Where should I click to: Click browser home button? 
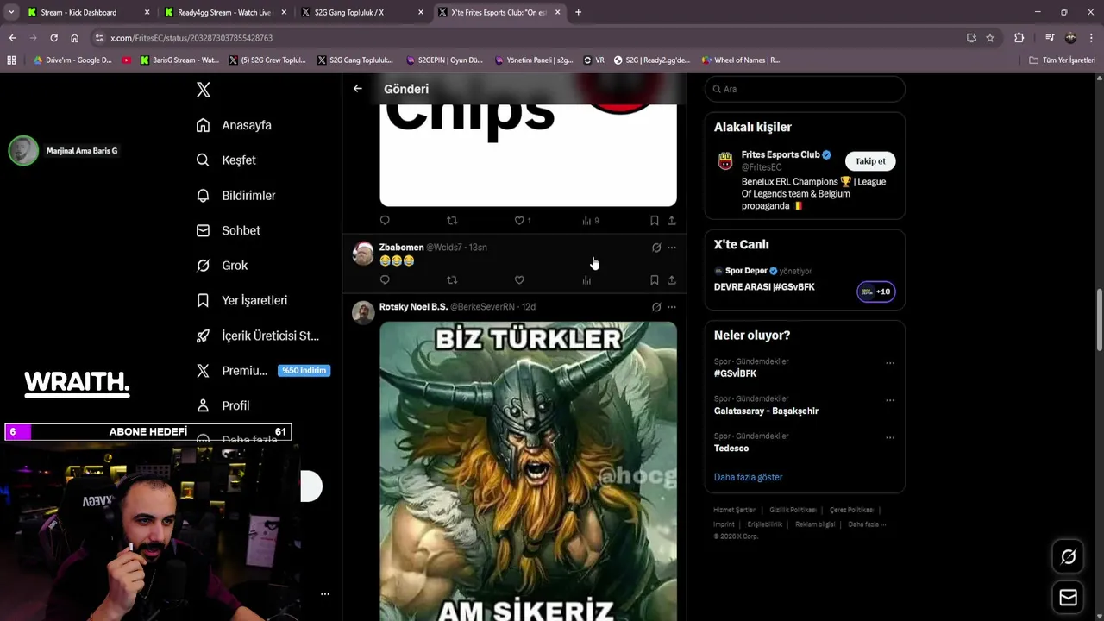click(x=74, y=38)
